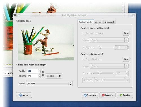The width and height of the screenshot is (141, 107).
Task: Increase Width with up arrow
Action: click(39, 70)
